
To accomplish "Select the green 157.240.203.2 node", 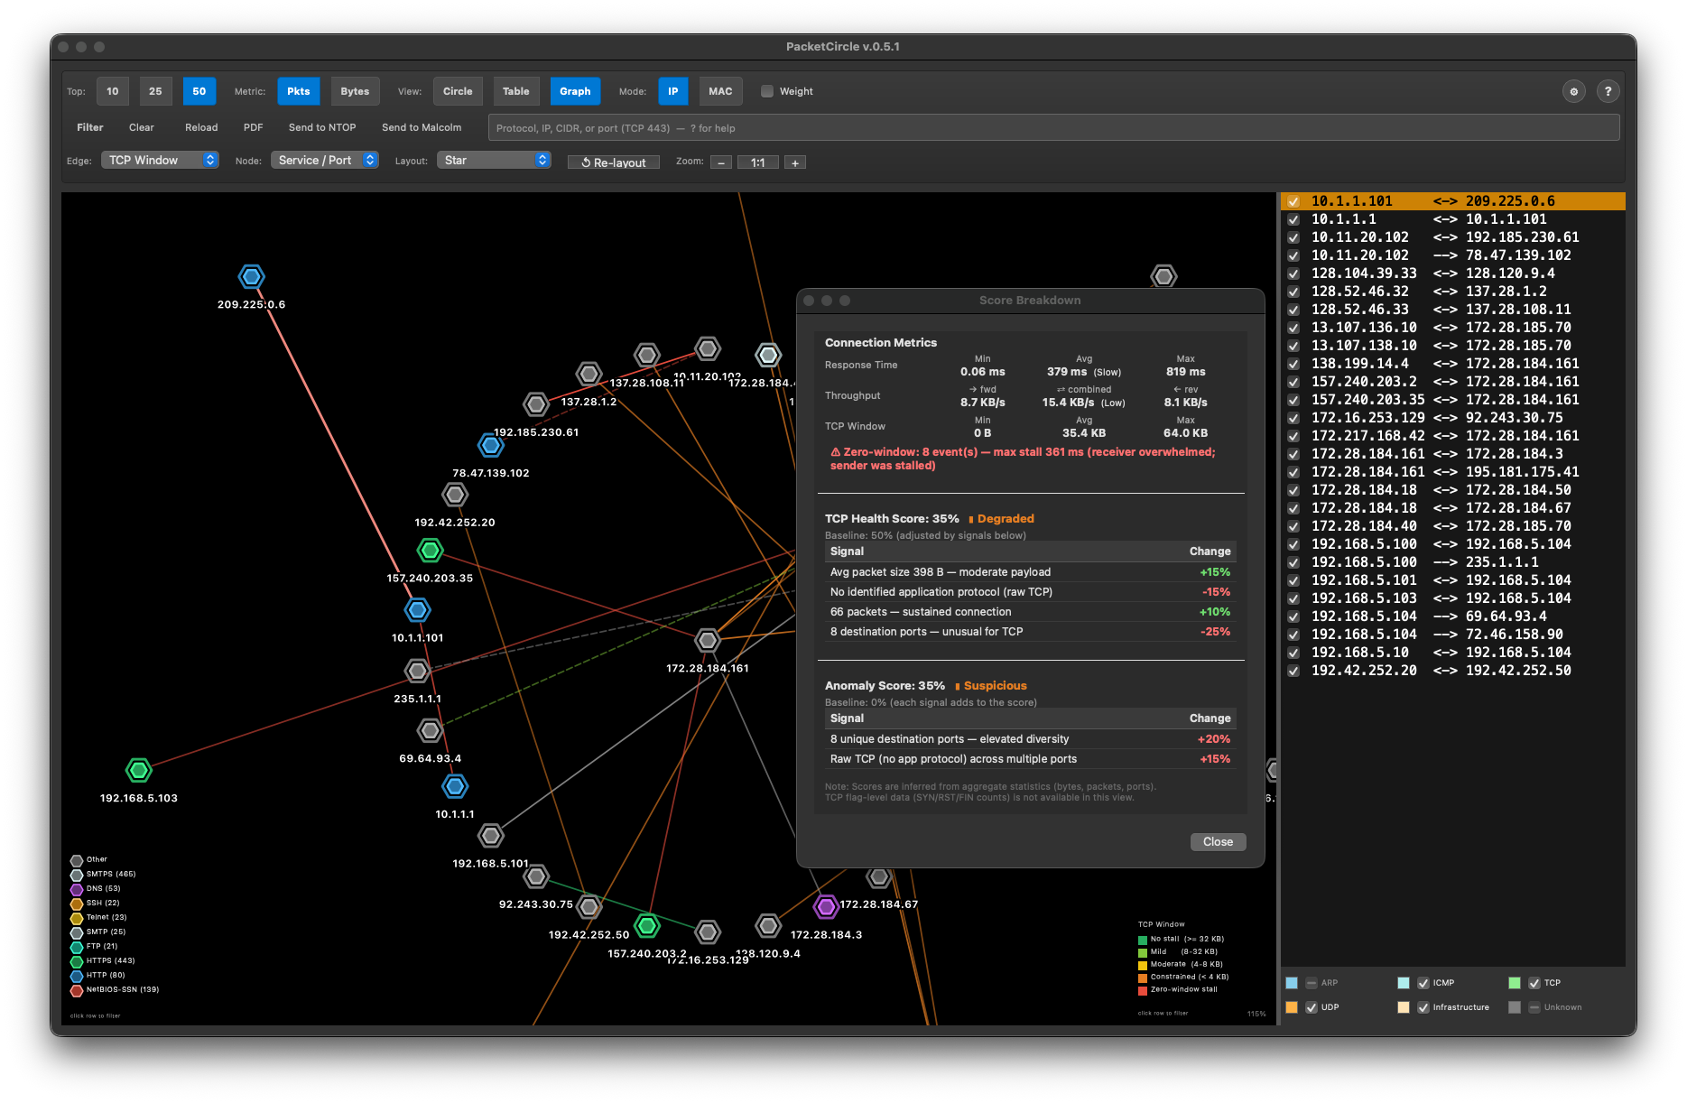I will [x=647, y=925].
